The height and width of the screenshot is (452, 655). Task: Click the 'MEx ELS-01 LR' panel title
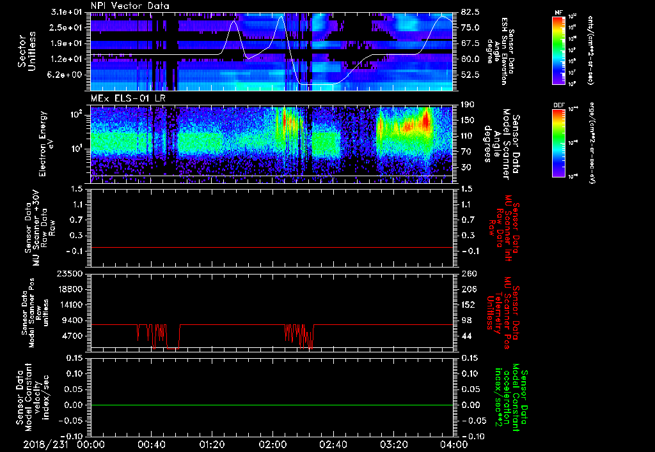[x=127, y=98]
